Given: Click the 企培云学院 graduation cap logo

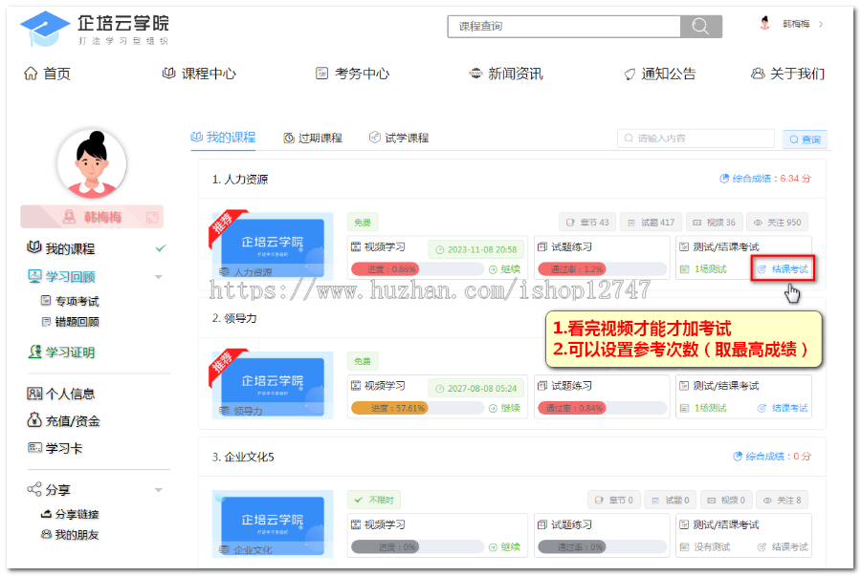Looking at the screenshot, I should (x=45, y=28).
